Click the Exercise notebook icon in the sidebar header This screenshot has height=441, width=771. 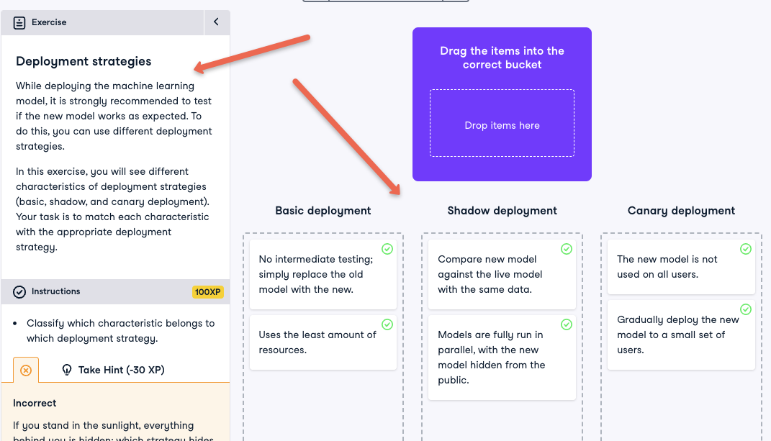pyautogui.click(x=19, y=22)
